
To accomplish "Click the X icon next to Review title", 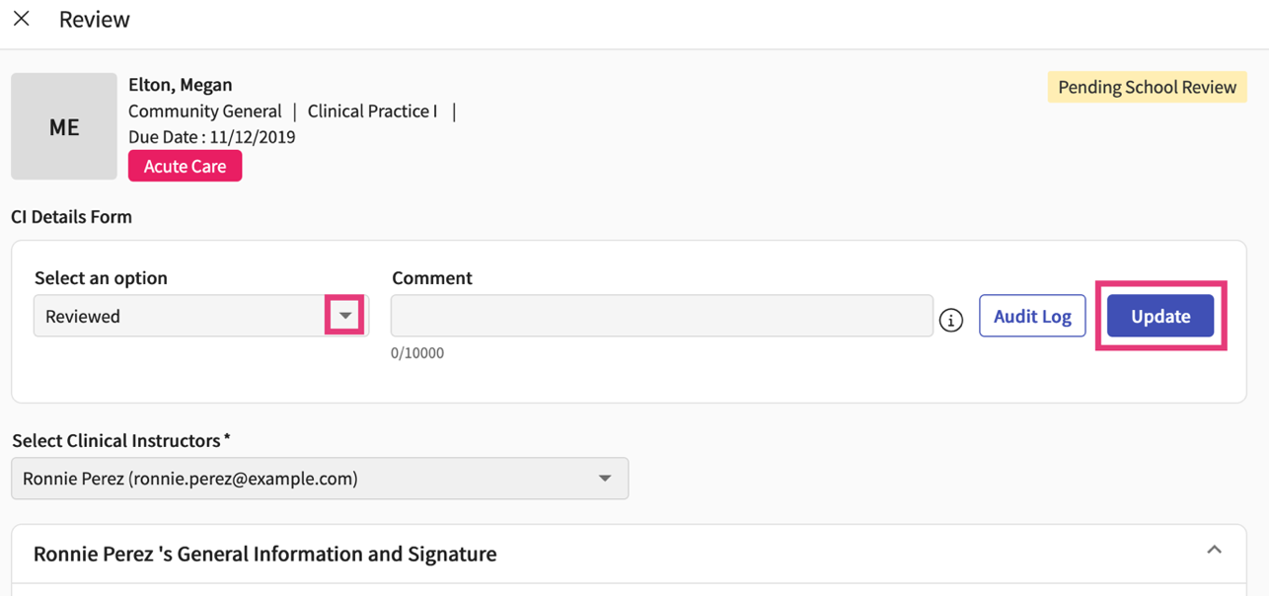I will tap(21, 18).
